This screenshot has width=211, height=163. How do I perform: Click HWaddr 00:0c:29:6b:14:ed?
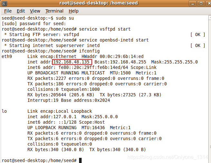click(113, 56)
